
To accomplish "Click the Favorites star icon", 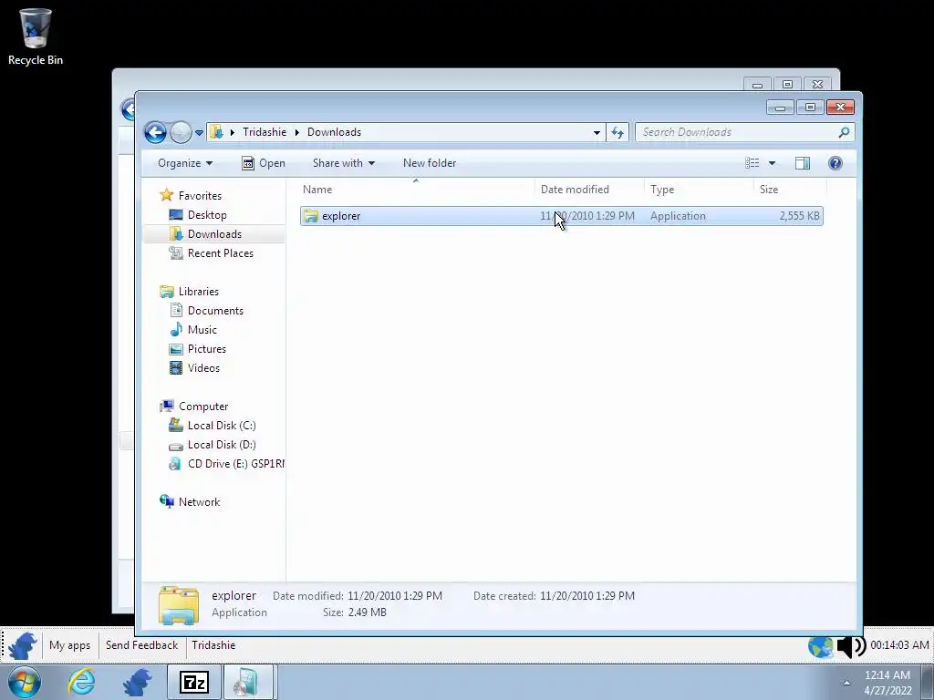I will pos(167,195).
